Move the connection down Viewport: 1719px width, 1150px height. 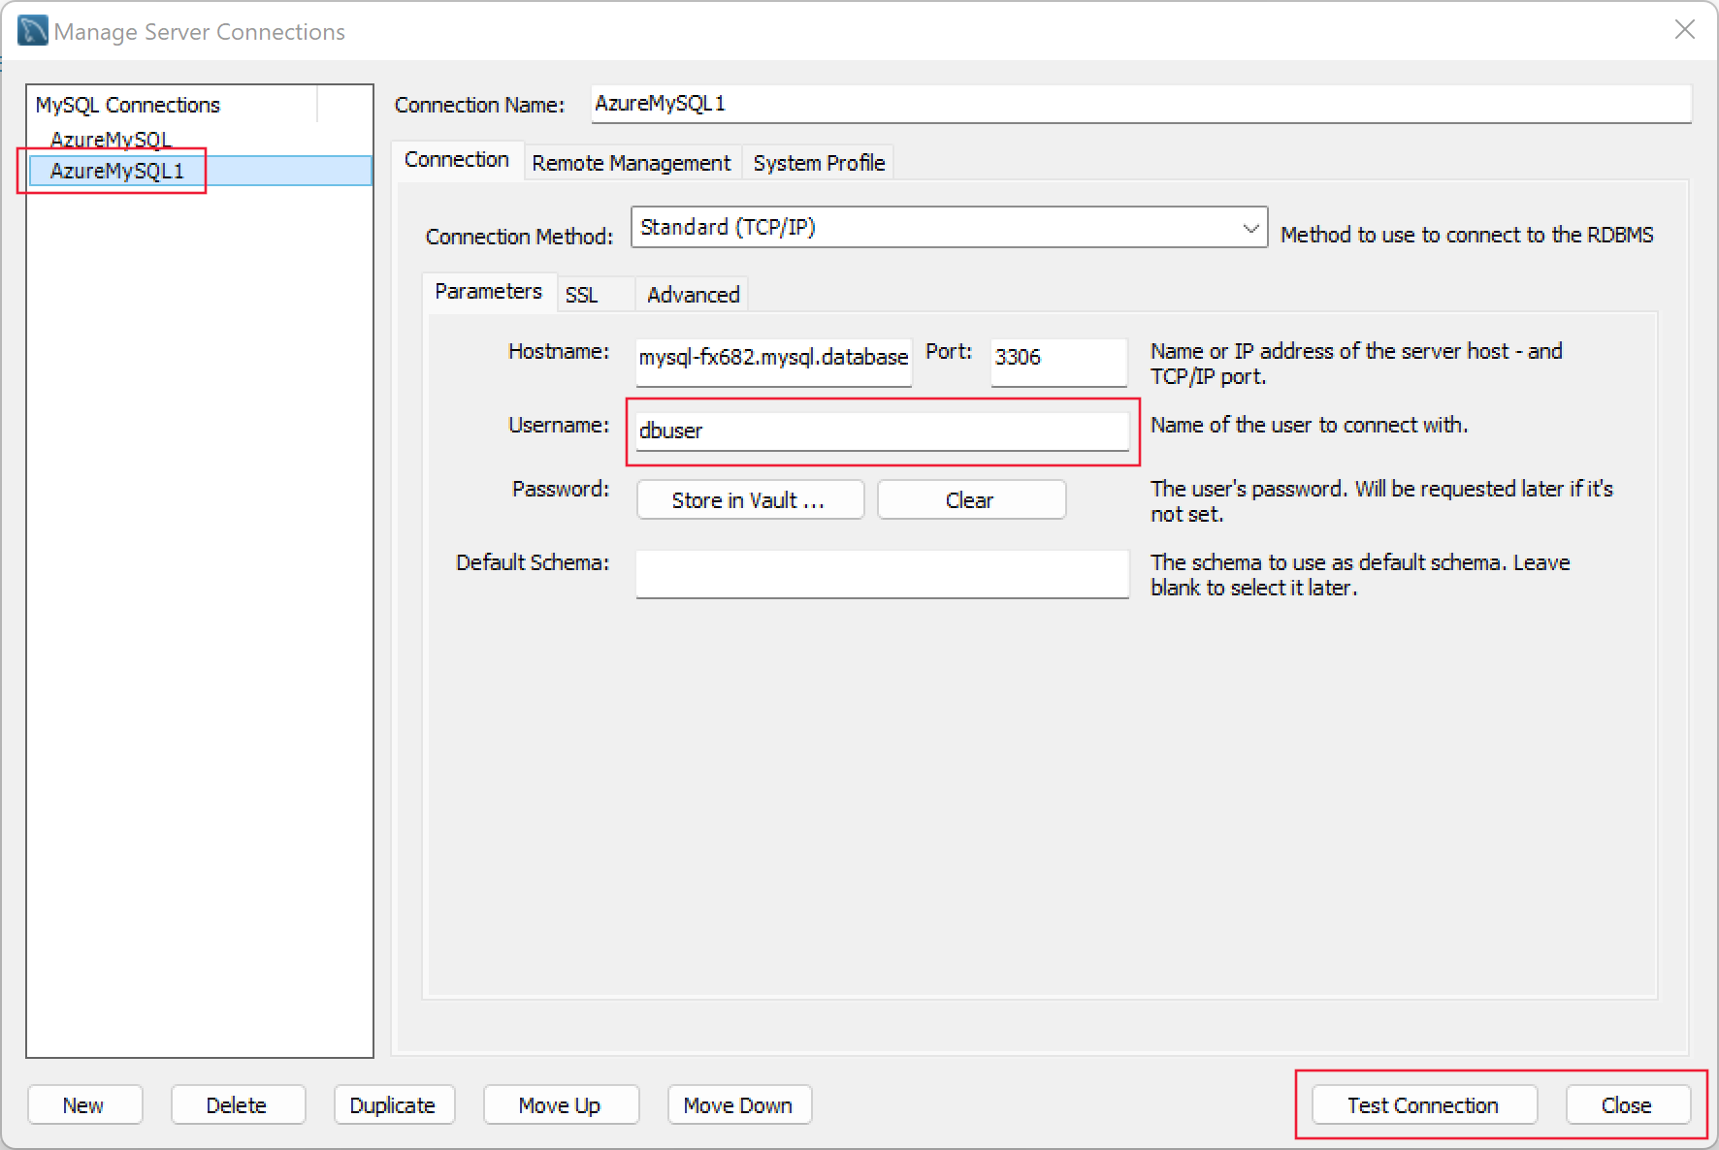pyautogui.click(x=739, y=1105)
